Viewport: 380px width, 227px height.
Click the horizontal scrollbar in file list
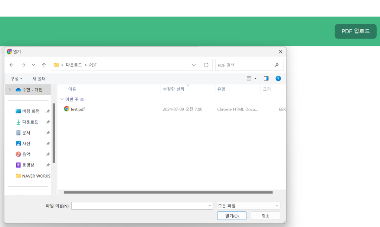pos(168,192)
